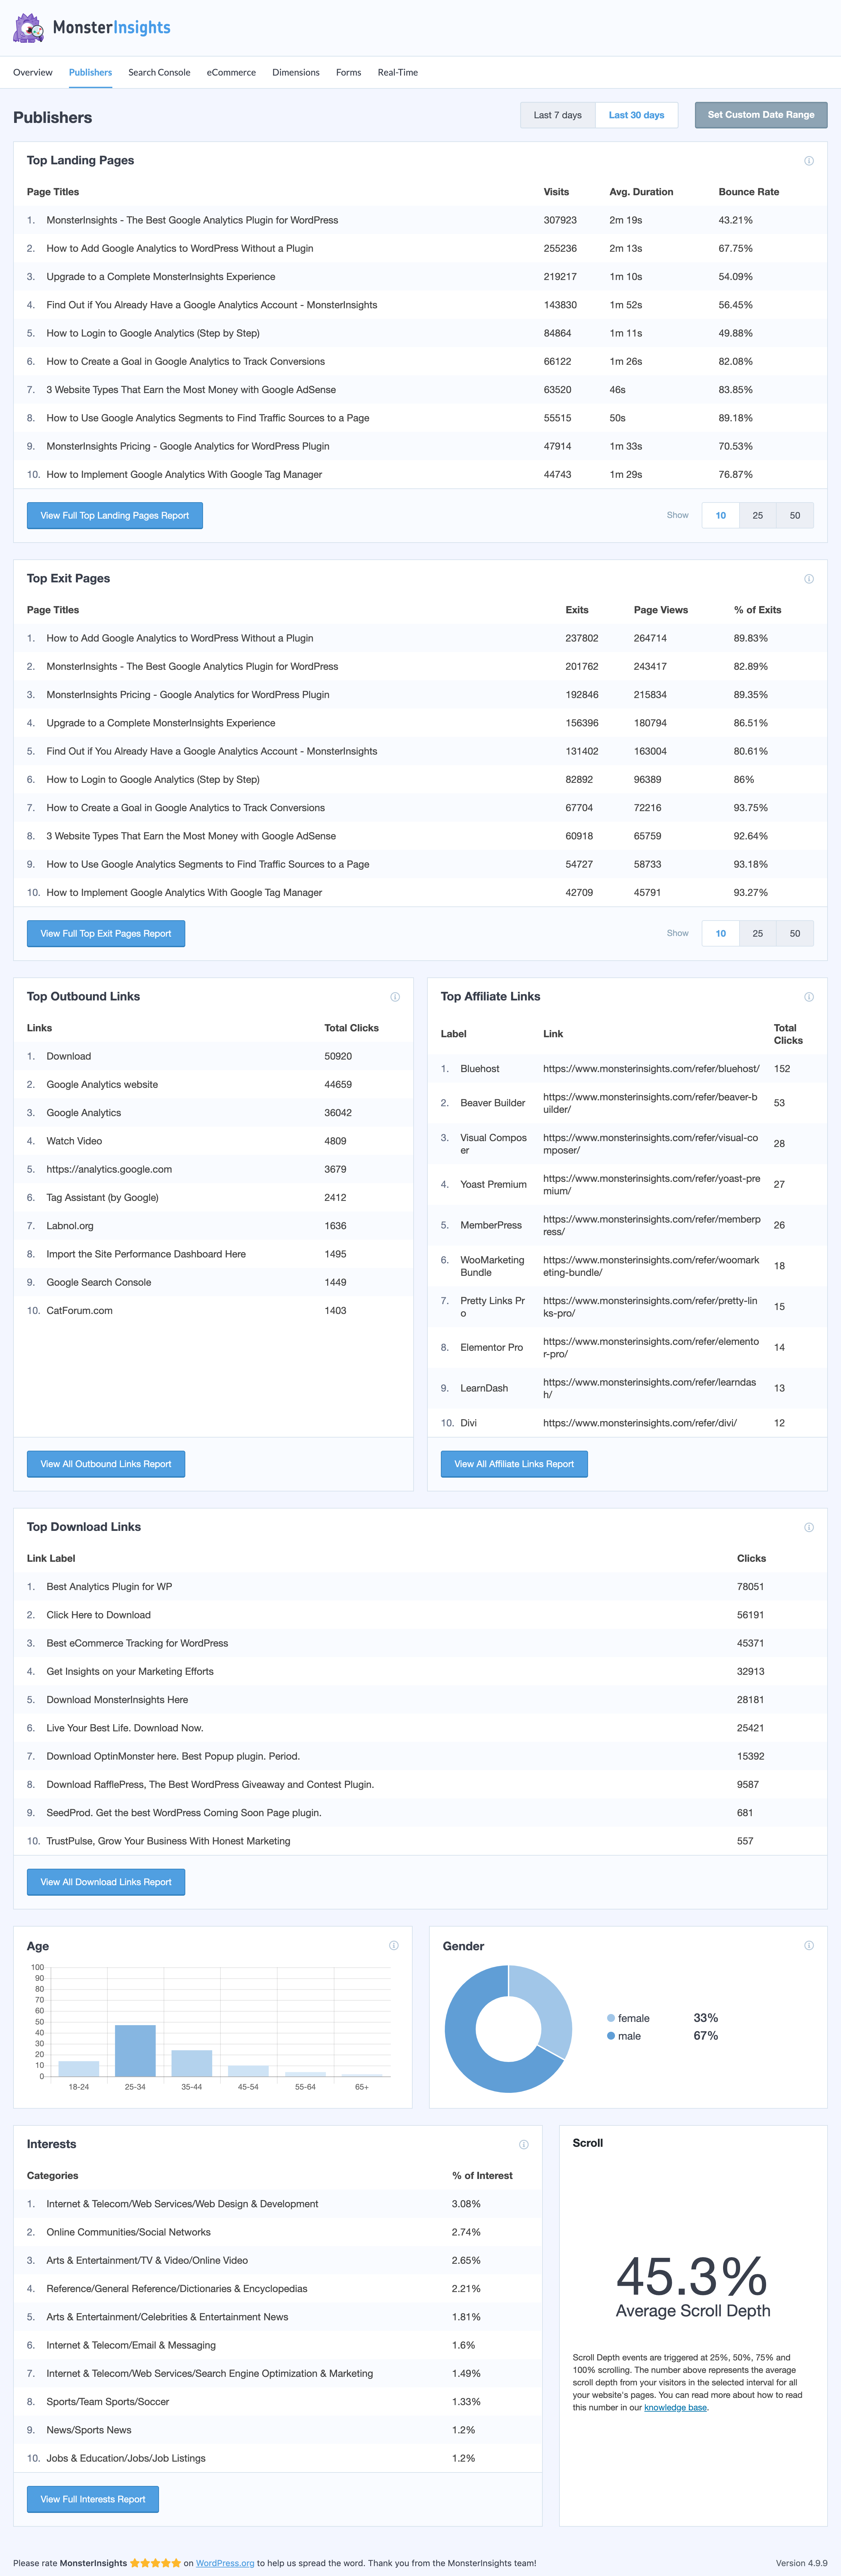841x2576 pixels.
Task: Click the MonsterInsights monster logo
Action: (28, 28)
